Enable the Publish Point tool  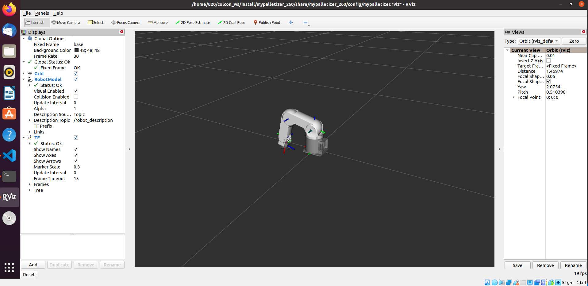coord(267,22)
